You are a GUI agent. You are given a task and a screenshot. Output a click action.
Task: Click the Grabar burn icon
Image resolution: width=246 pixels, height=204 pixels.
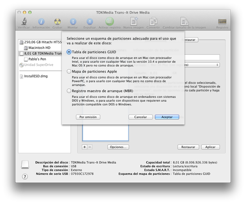point(57,22)
